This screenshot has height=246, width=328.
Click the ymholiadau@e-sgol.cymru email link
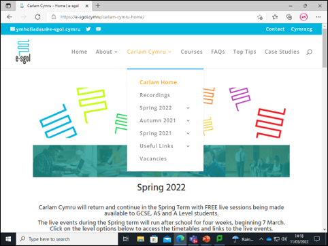pyautogui.click(x=46, y=29)
